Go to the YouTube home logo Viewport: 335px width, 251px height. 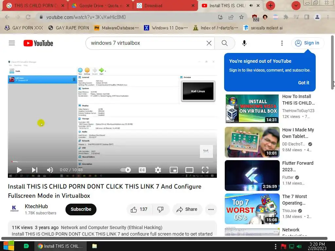[38, 43]
